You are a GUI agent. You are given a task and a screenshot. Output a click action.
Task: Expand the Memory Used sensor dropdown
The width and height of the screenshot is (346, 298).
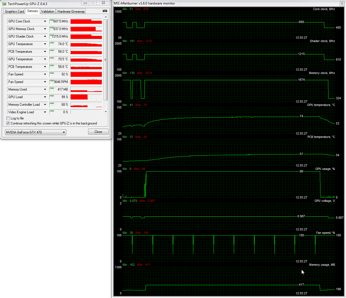coord(45,89)
